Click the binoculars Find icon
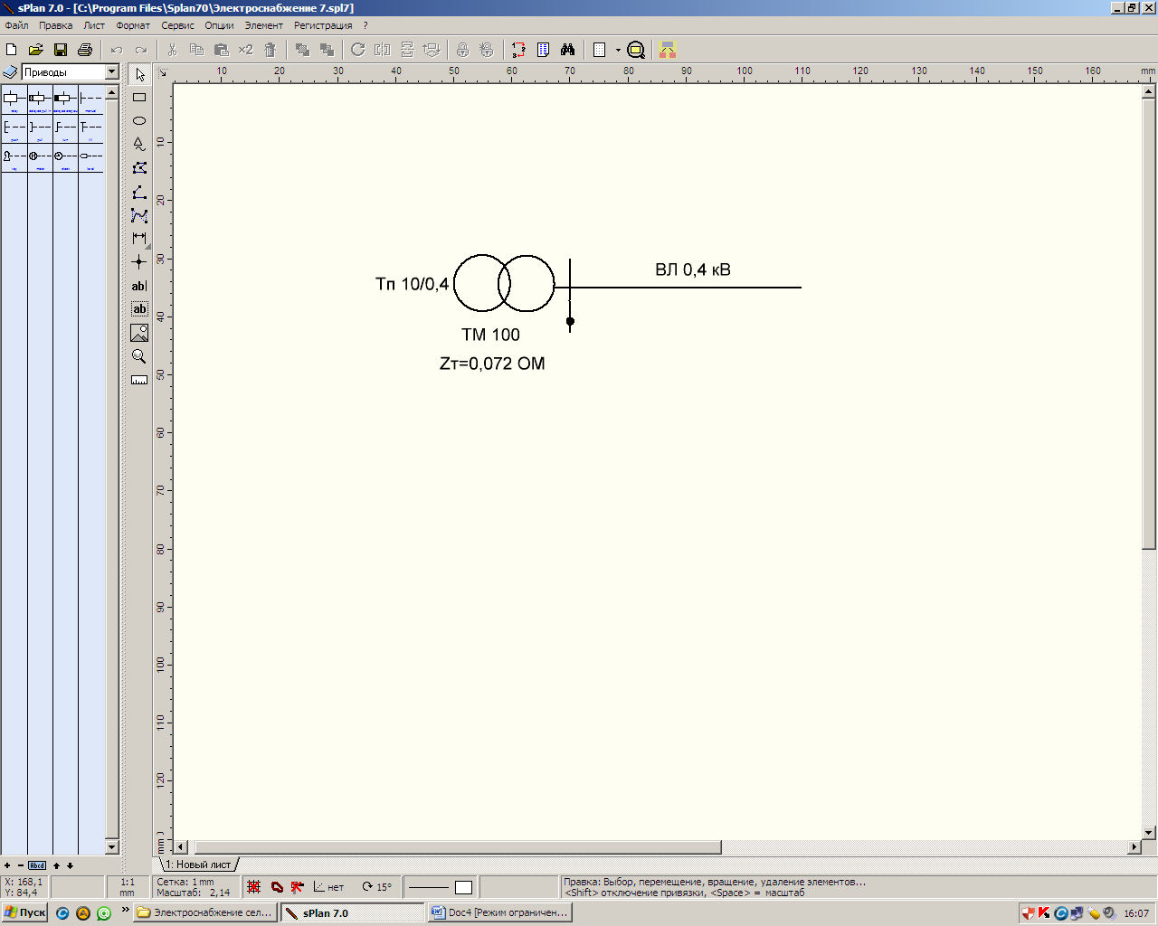 (568, 50)
